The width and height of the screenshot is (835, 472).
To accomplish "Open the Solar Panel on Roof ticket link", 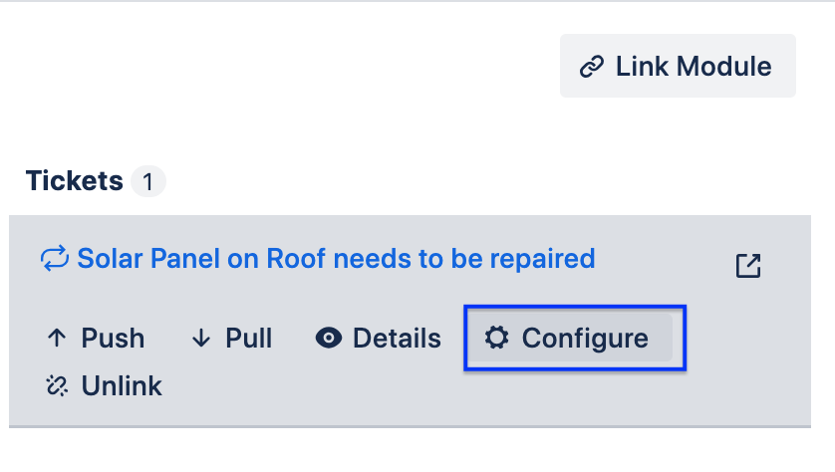I will point(336,259).
